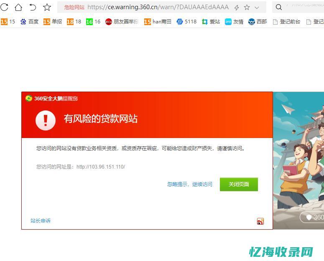
Task: Click the address bar URL ce.warning.360.cn
Action: tap(158, 7)
